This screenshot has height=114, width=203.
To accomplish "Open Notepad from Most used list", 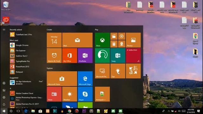I will [27, 72].
